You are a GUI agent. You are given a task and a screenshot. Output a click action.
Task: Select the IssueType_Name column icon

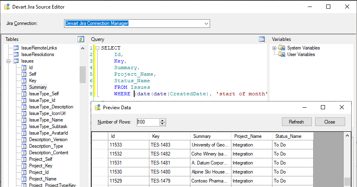click(x=24, y=120)
